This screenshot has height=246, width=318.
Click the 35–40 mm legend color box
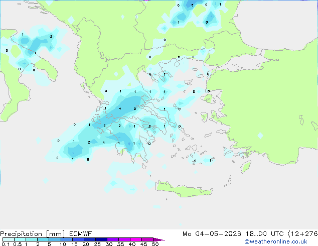[x=124, y=239]
